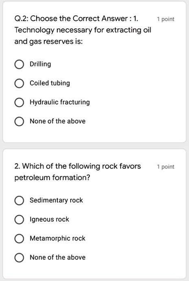Screen dimensions: 189x281
Task: Choose the Igneous rock radio circle
Action: tap(19, 220)
